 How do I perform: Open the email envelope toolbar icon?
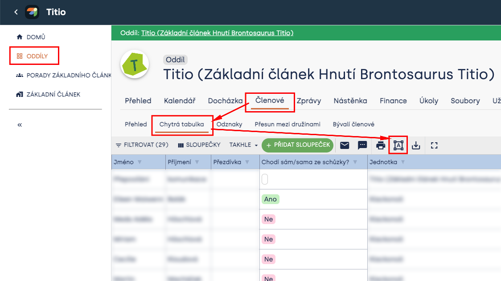[x=345, y=145]
